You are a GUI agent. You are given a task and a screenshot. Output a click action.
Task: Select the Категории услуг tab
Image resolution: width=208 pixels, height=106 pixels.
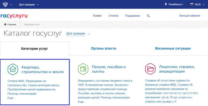35,49
